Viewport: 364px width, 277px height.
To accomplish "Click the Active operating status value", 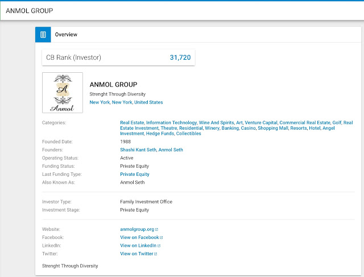I will point(126,158).
